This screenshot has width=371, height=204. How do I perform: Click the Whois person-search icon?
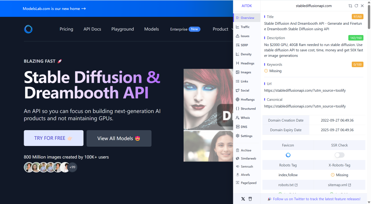tap(238, 117)
